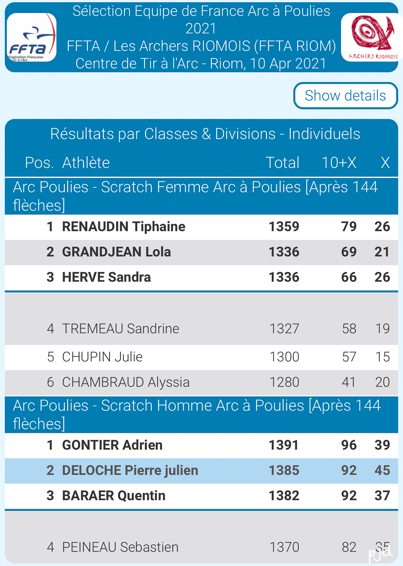Open HERVE Sandra's result row
This screenshot has height=566, width=403.
point(201,277)
